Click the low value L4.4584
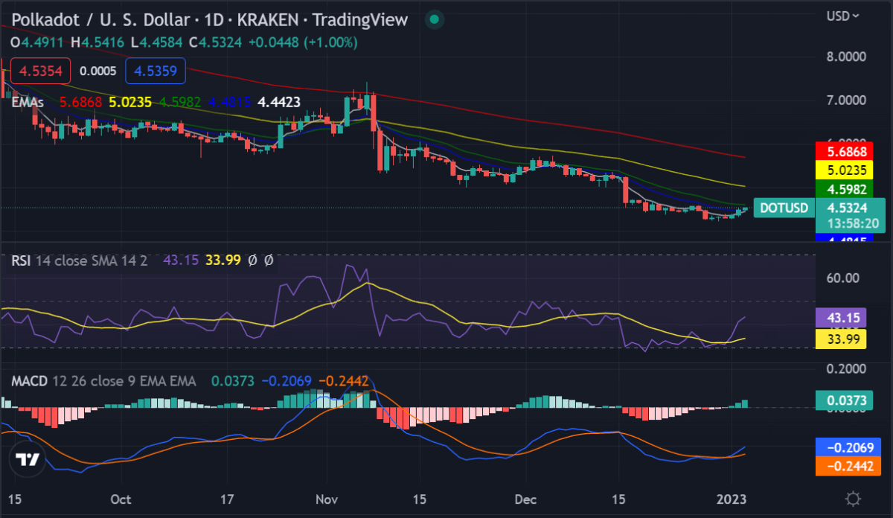This screenshot has width=893, height=518. (x=159, y=42)
